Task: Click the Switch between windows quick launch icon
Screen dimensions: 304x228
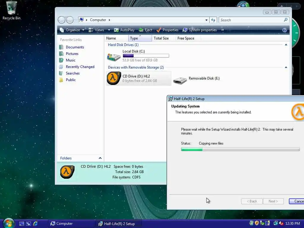Action: coord(28,224)
